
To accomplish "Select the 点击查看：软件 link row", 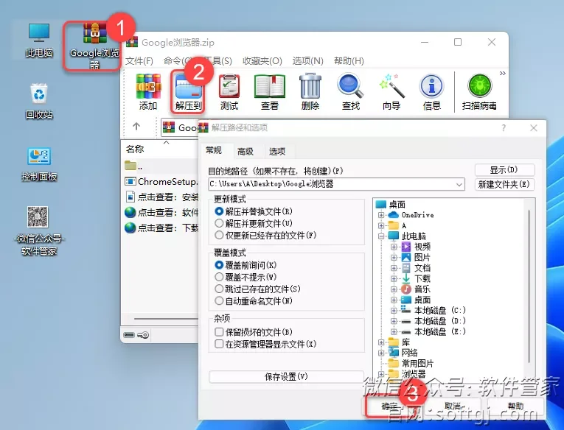I will (x=161, y=212).
